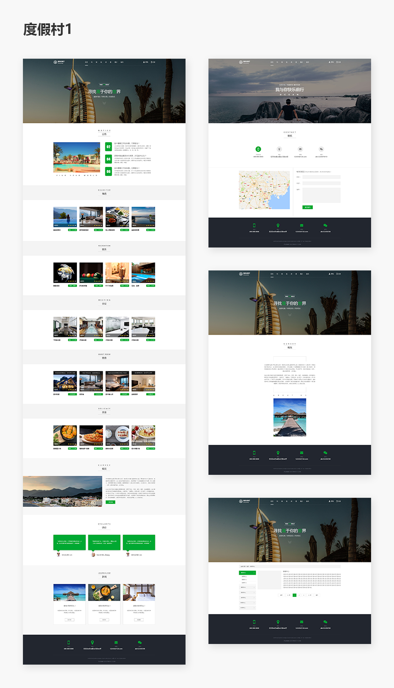Click the location pin icon in the homepage mockup footer
The width and height of the screenshot is (394, 688).
point(93,643)
